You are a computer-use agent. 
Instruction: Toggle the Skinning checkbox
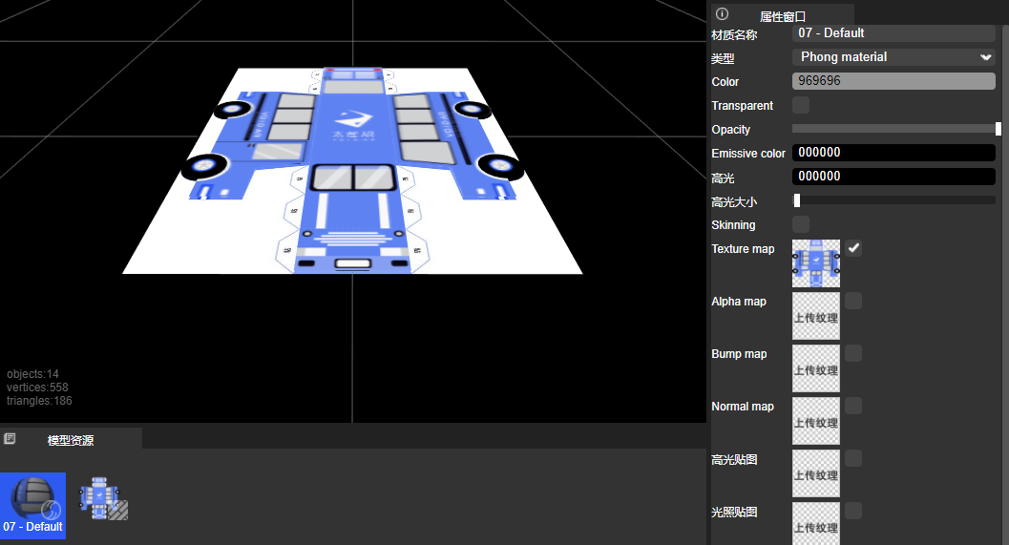pyautogui.click(x=801, y=224)
